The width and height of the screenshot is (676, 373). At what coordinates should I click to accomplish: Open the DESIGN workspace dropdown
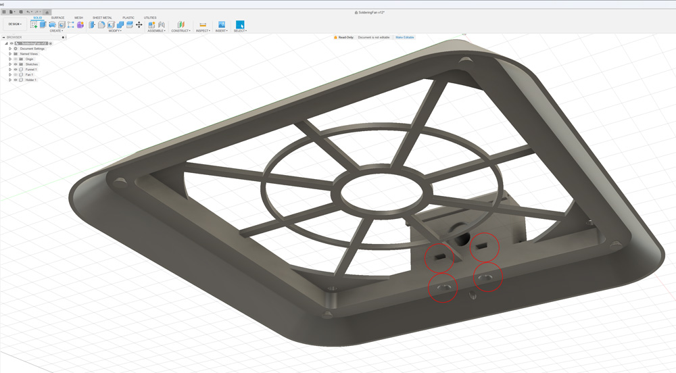point(14,24)
